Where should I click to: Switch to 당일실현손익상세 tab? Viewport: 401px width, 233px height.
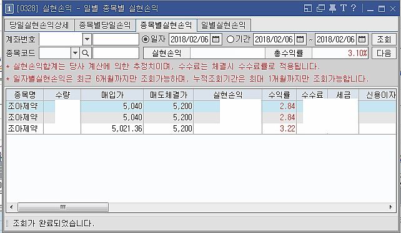(x=39, y=25)
